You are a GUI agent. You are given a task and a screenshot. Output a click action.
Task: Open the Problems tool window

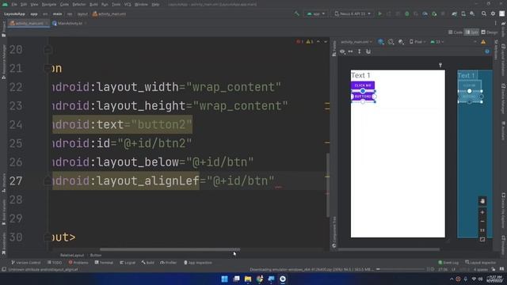click(78, 263)
